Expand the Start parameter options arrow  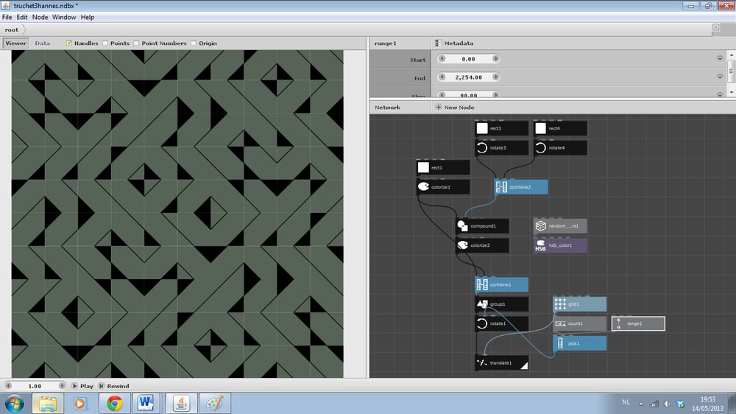pyautogui.click(x=720, y=59)
